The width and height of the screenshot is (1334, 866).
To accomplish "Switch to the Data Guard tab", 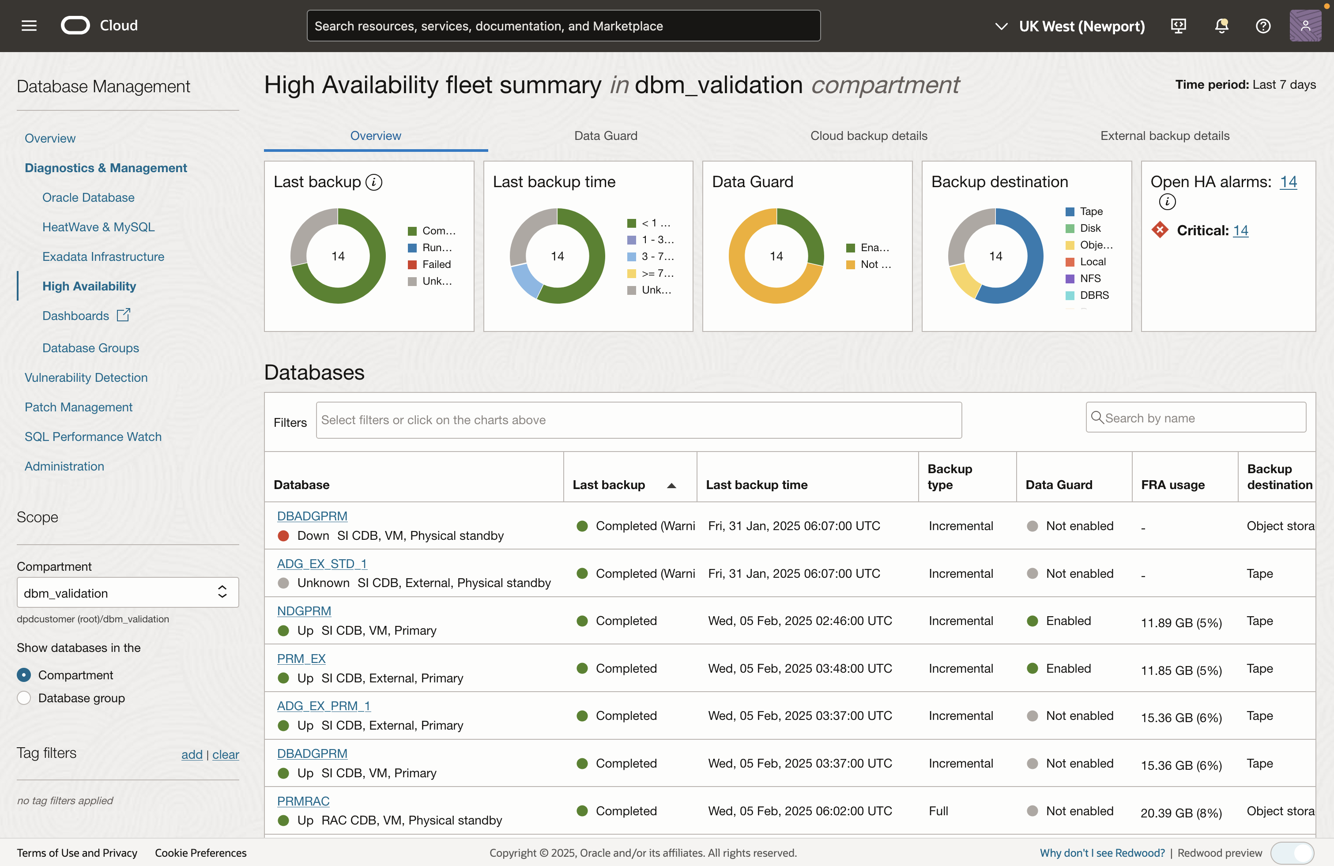I will coord(605,136).
